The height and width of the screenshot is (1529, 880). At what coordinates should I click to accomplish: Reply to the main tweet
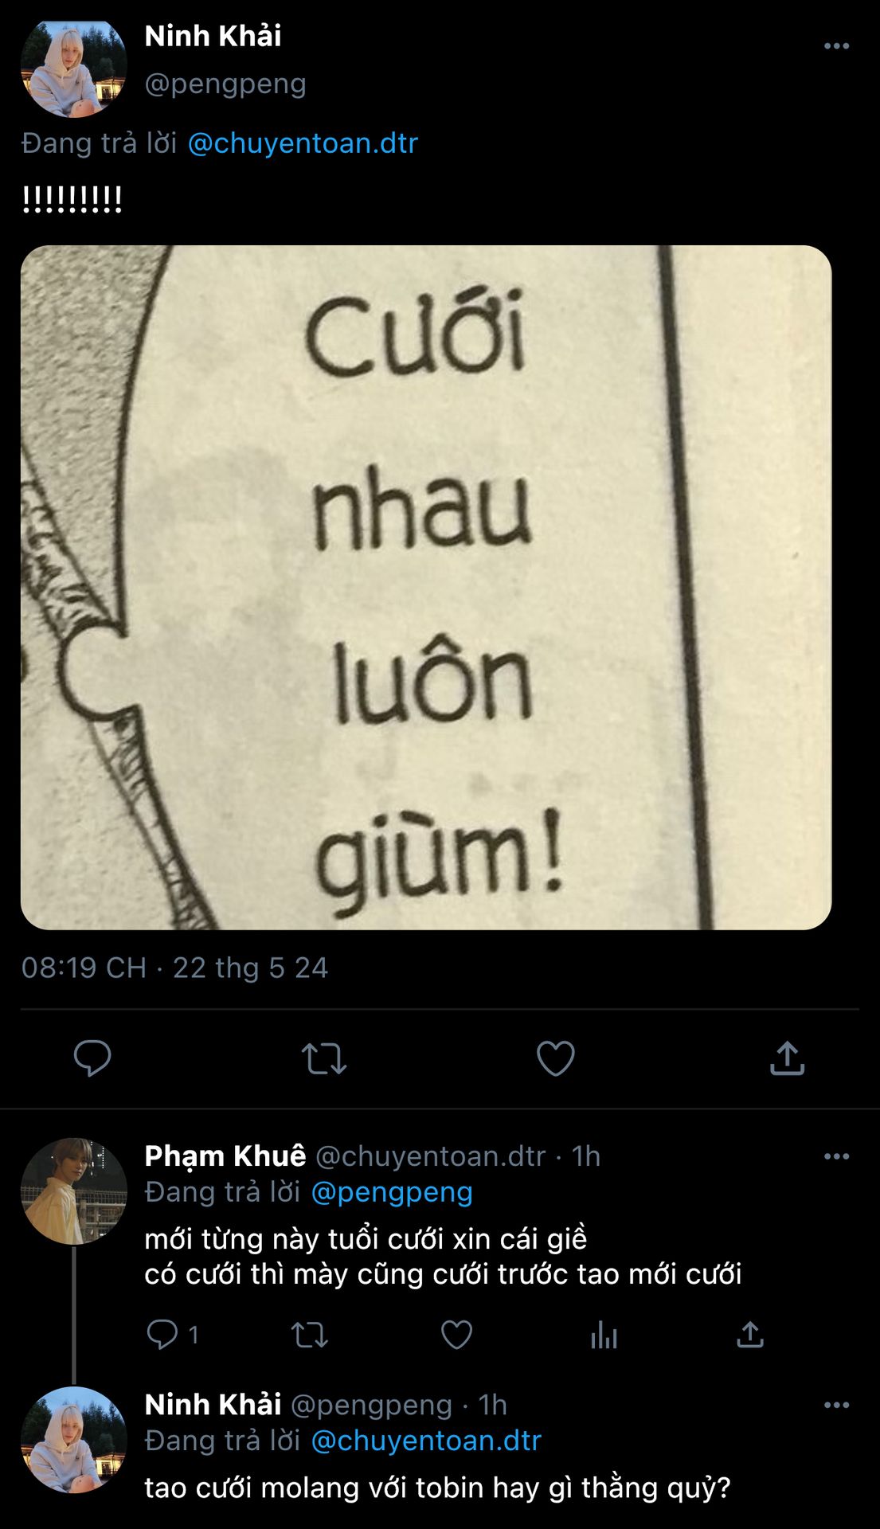(92, 1058)
